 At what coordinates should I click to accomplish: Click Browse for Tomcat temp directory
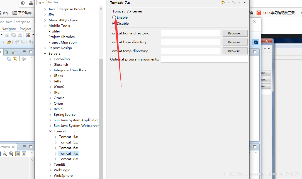click(235, 51)
